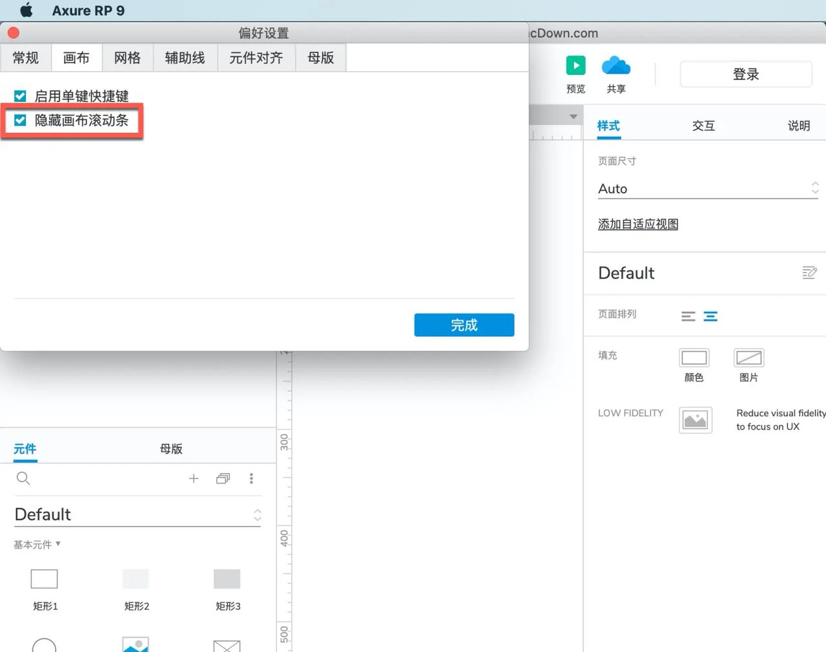Click the add widget library plus icon
This screenshot has width=826, height=652.
pyautogui.click(x=194, y=478)
